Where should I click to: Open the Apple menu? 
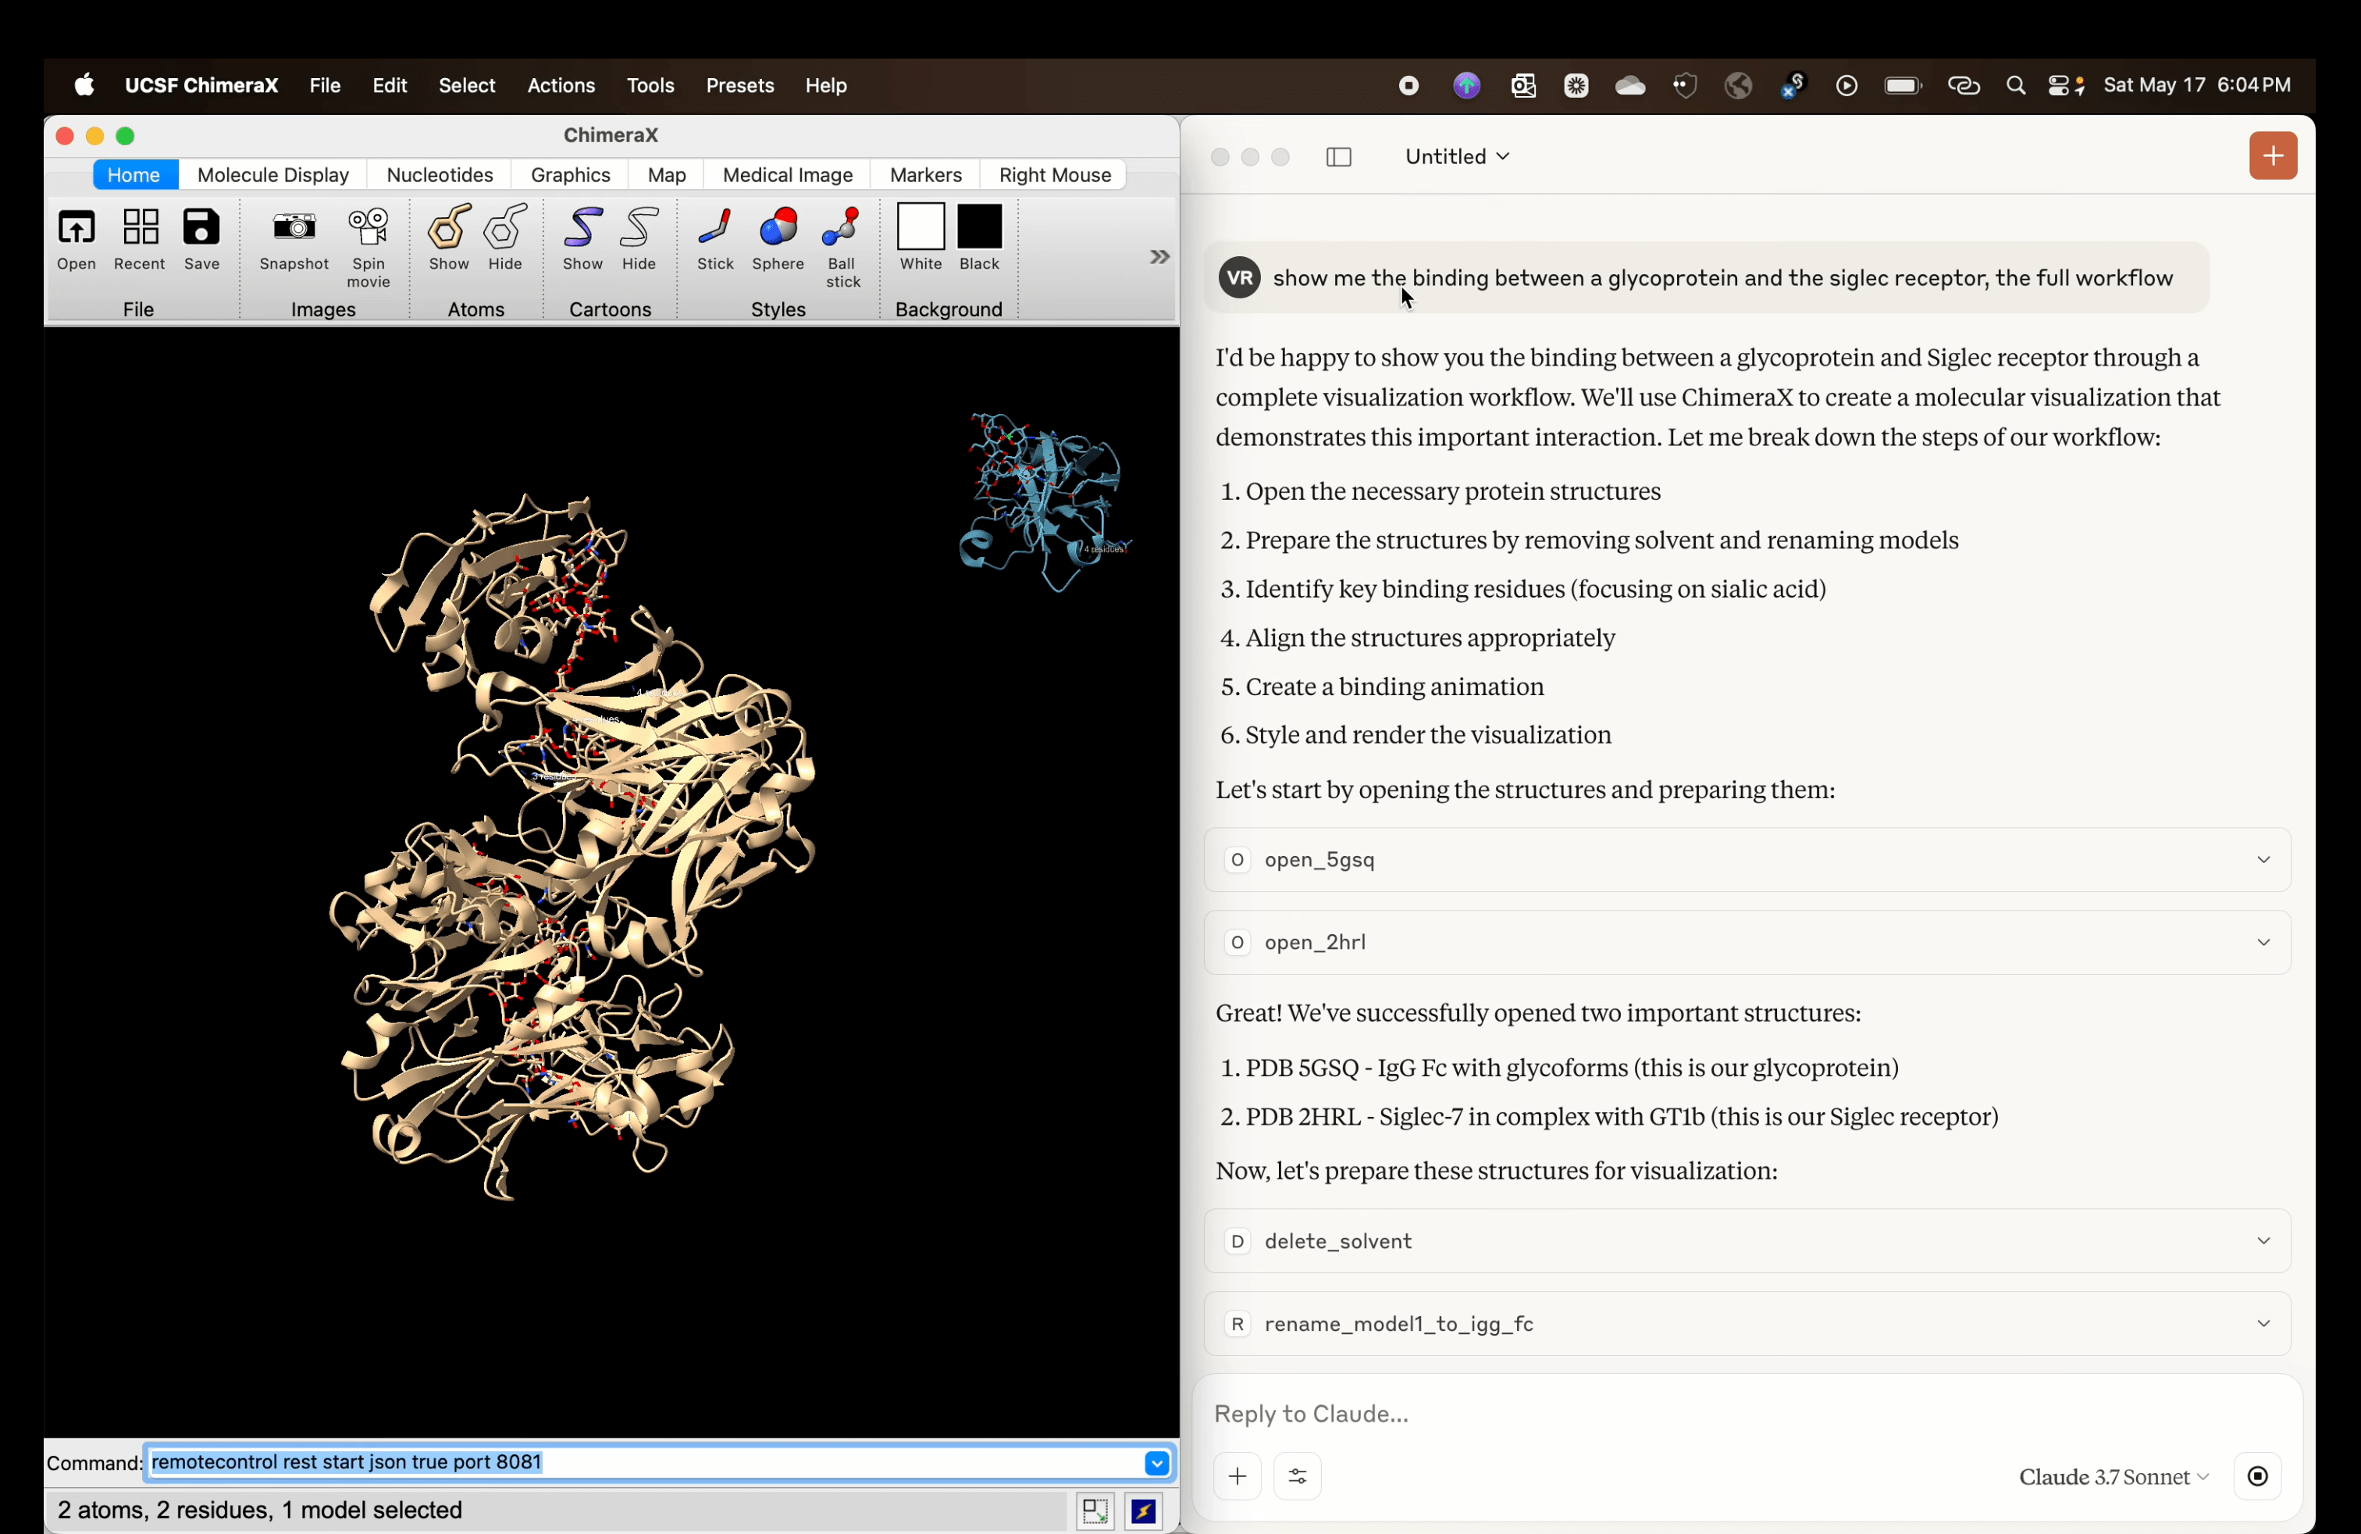(x=84, y=85)
